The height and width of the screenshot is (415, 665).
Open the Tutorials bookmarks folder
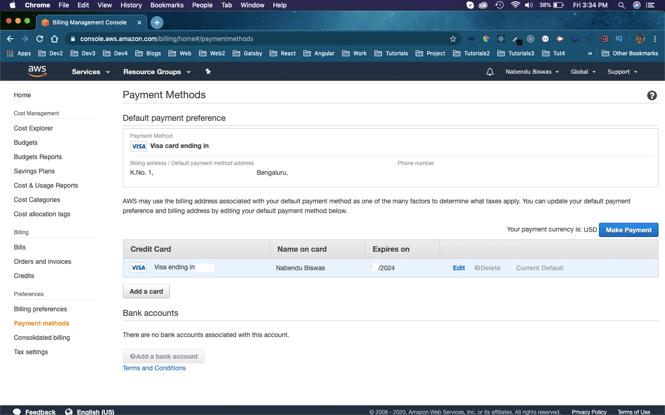click(x=391, y=53)
